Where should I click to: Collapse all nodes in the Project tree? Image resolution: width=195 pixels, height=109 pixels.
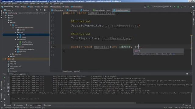pos(40,10)
